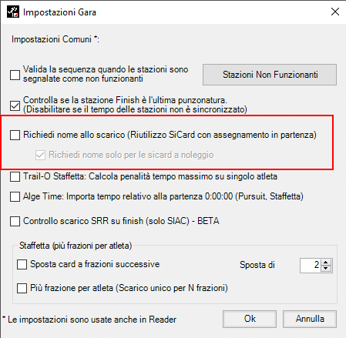
Task: Cancel with the Annulla button
Action: 310,319
